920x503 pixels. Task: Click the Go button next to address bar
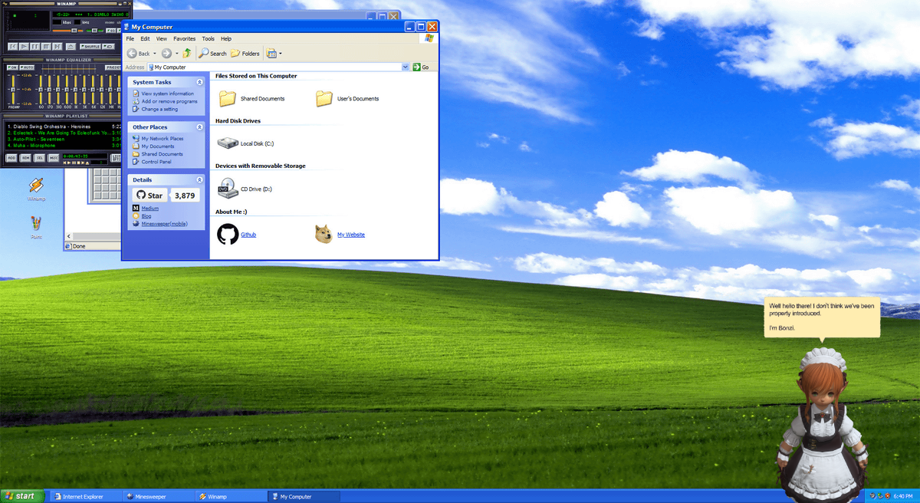tap(421, 67)
